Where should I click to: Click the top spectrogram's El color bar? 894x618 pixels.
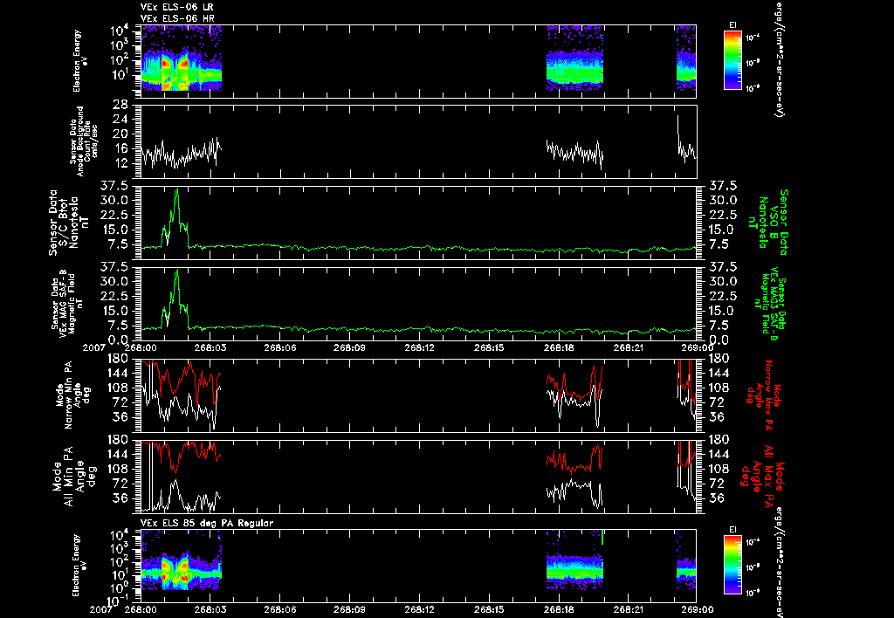click(x=732, y=60)
